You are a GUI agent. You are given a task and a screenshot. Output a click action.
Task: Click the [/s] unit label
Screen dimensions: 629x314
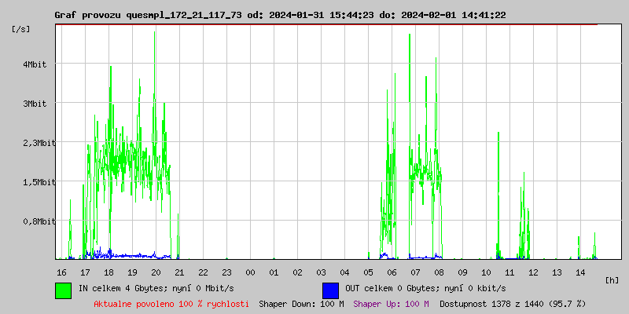click(x=21, y=29)
